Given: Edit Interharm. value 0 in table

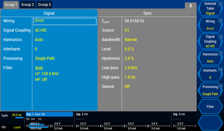Looking at the screenshot, I should [x=36, y=49].
